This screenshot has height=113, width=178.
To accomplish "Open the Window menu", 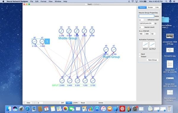I will click(x=58, y=1).
